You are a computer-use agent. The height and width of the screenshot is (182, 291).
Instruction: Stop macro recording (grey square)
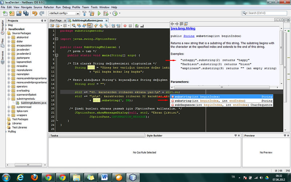pos(130,26)
